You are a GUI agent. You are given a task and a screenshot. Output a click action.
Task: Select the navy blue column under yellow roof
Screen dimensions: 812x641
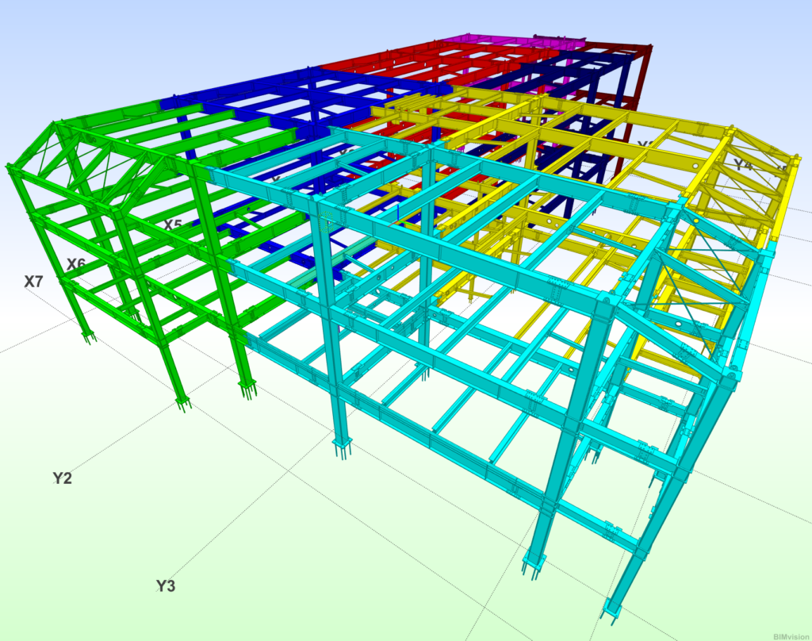point(587,181)
